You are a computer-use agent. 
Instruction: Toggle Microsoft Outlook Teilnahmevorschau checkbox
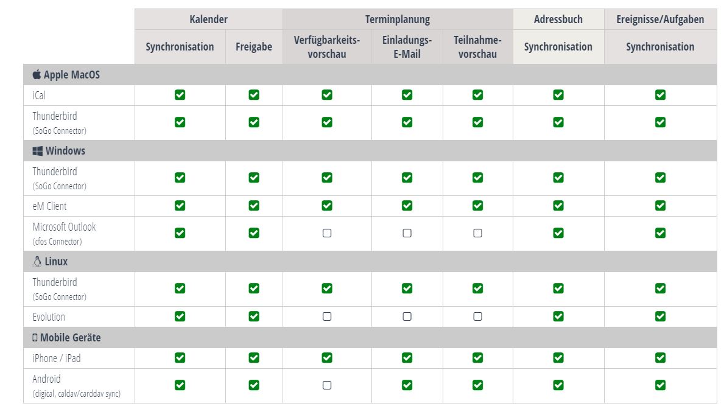pos(477,234)
